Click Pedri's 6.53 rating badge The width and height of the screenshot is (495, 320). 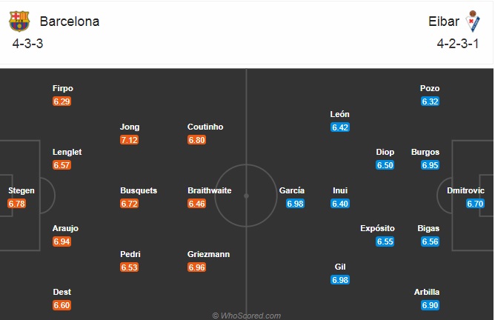click(x=129, y=267)
